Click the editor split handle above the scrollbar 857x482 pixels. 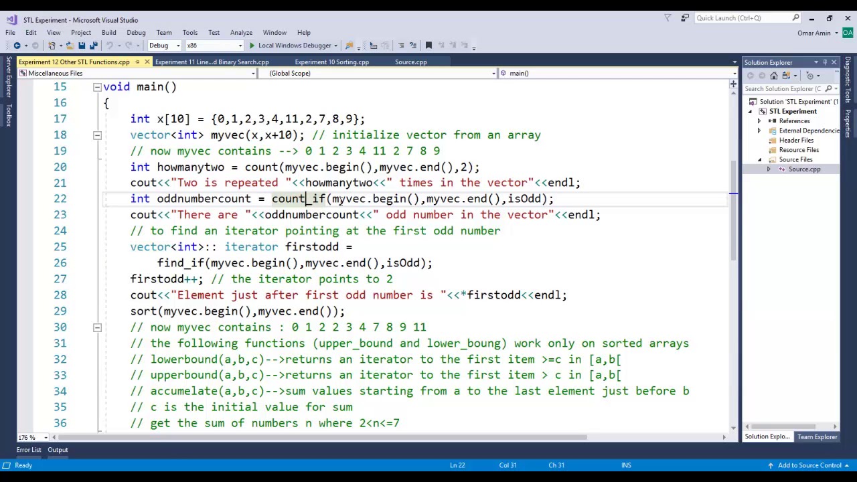click(733, 84)
